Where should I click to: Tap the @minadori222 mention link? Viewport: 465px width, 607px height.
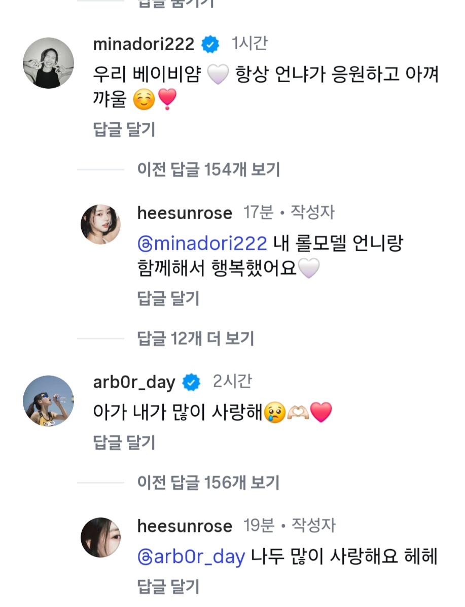(202, 244)
